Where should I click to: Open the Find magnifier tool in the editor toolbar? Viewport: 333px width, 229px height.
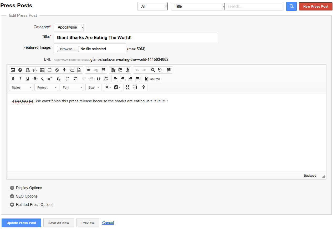click(x=153, y=70)
